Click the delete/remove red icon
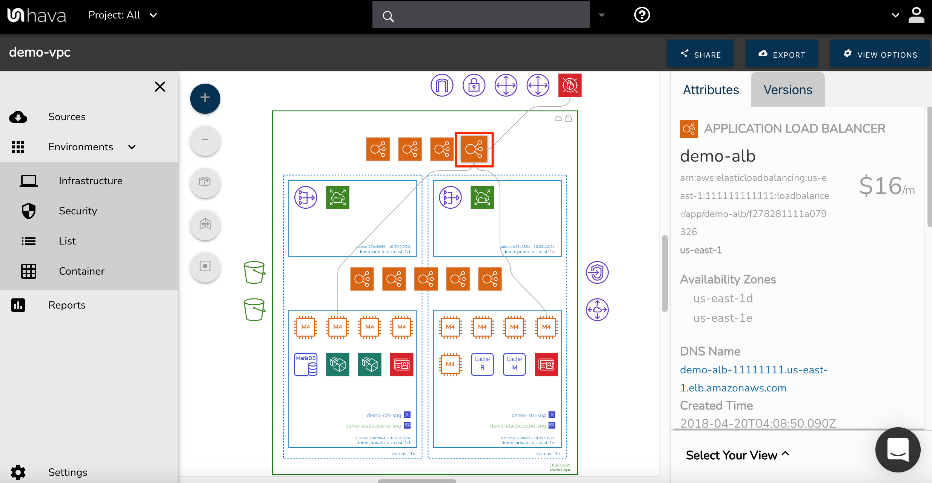Image resolution: width=932 pixels, height=483 pixels. point(569,85)
